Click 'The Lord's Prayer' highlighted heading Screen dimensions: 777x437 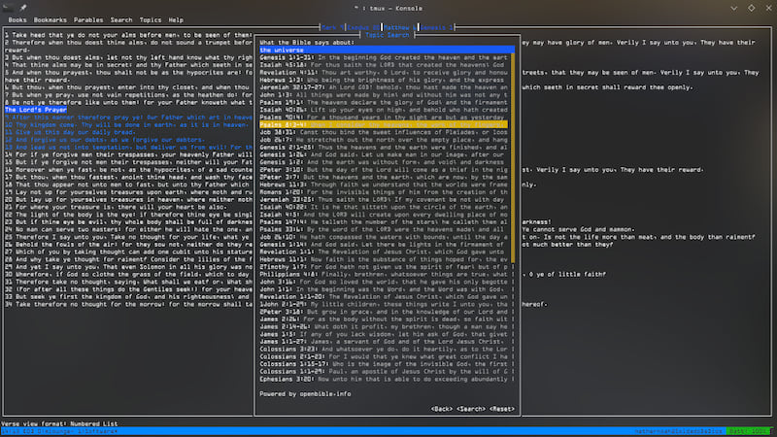tap(36, 110)
